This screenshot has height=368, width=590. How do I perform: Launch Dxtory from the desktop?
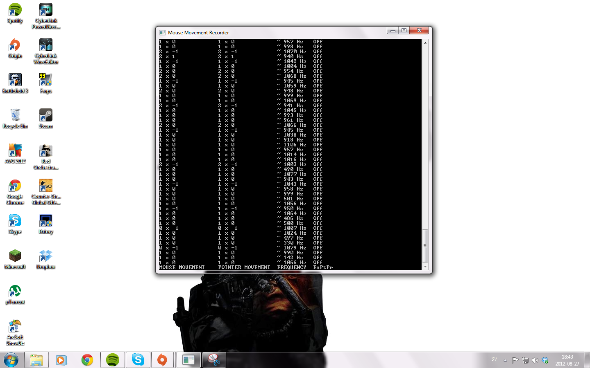pos(46,223)
